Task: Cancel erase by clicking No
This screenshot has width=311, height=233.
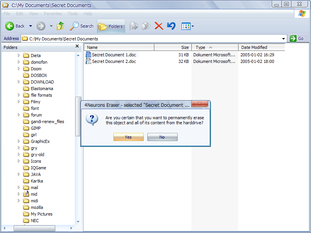Action: (162, 137)
